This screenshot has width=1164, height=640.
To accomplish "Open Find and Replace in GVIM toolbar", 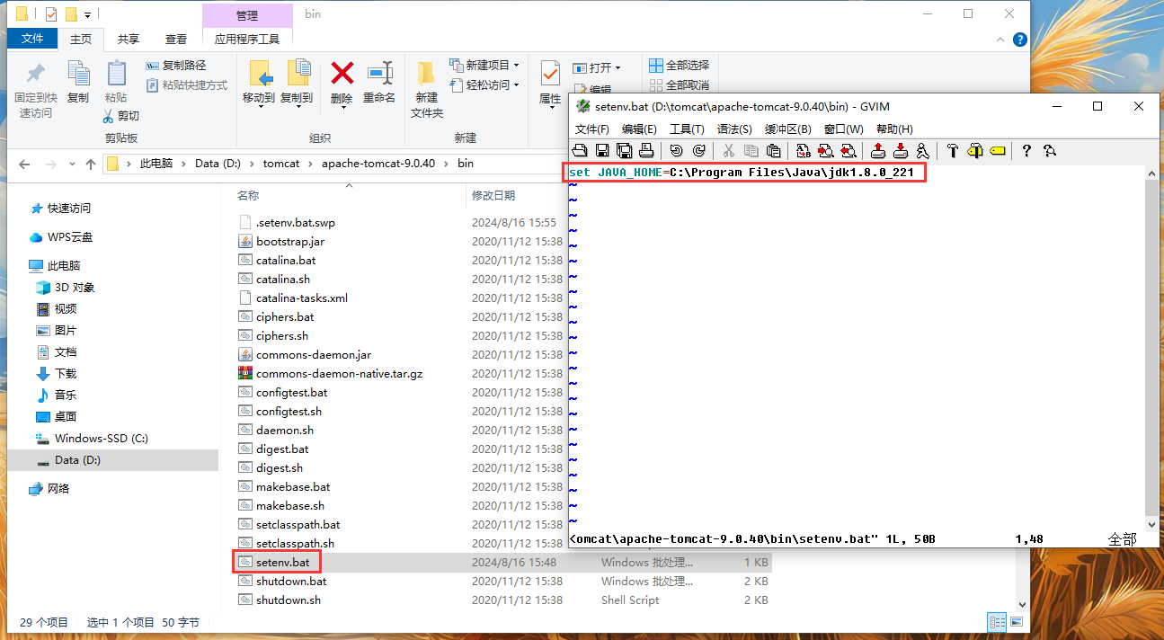I will pos(804,151).
